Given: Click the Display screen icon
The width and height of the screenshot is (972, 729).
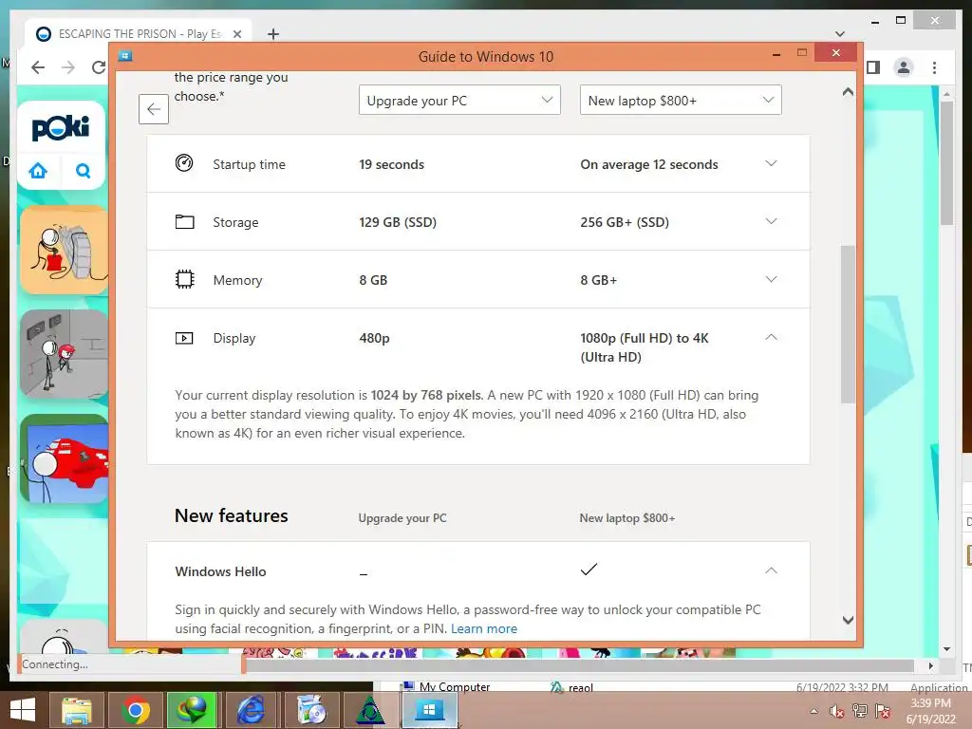Looking at the screenshot, I should click(184, 338).
